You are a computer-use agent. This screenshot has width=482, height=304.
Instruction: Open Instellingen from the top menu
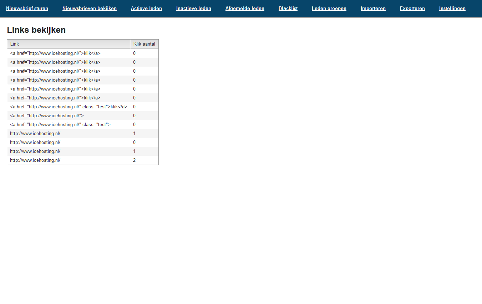pos(452,8)
